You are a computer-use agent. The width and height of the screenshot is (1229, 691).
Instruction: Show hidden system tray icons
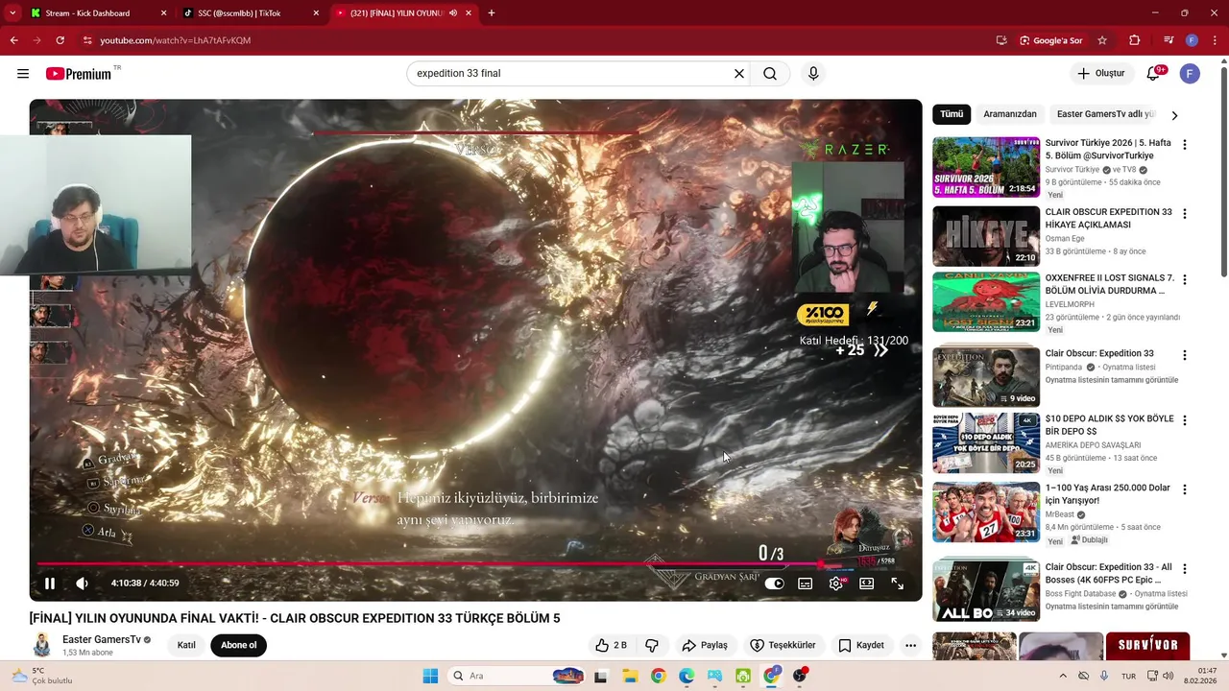pyautogui.click(x=1063, y=676)
